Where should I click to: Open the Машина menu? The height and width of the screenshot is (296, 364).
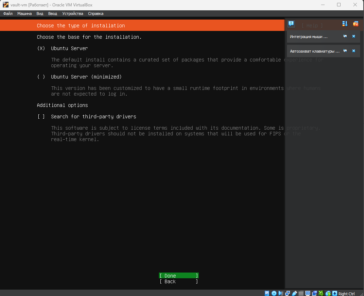coord(24,14)
